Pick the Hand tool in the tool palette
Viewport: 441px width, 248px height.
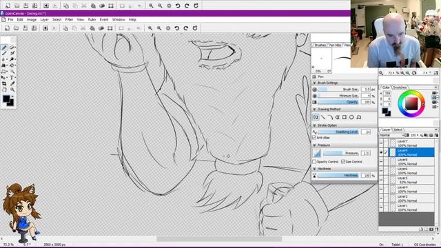click(x=4, y=90)
